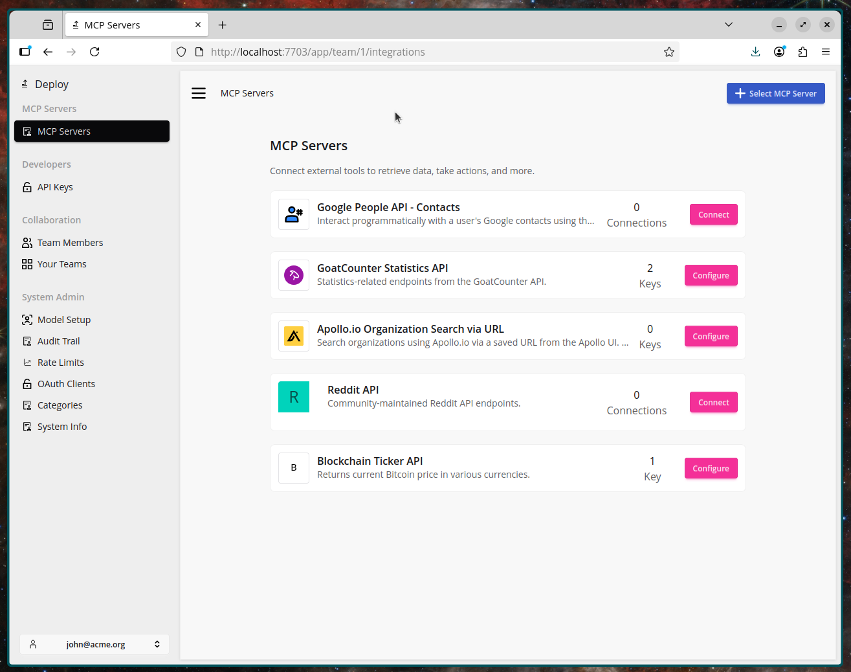Open the browser tab list chevron

(729, 25)
